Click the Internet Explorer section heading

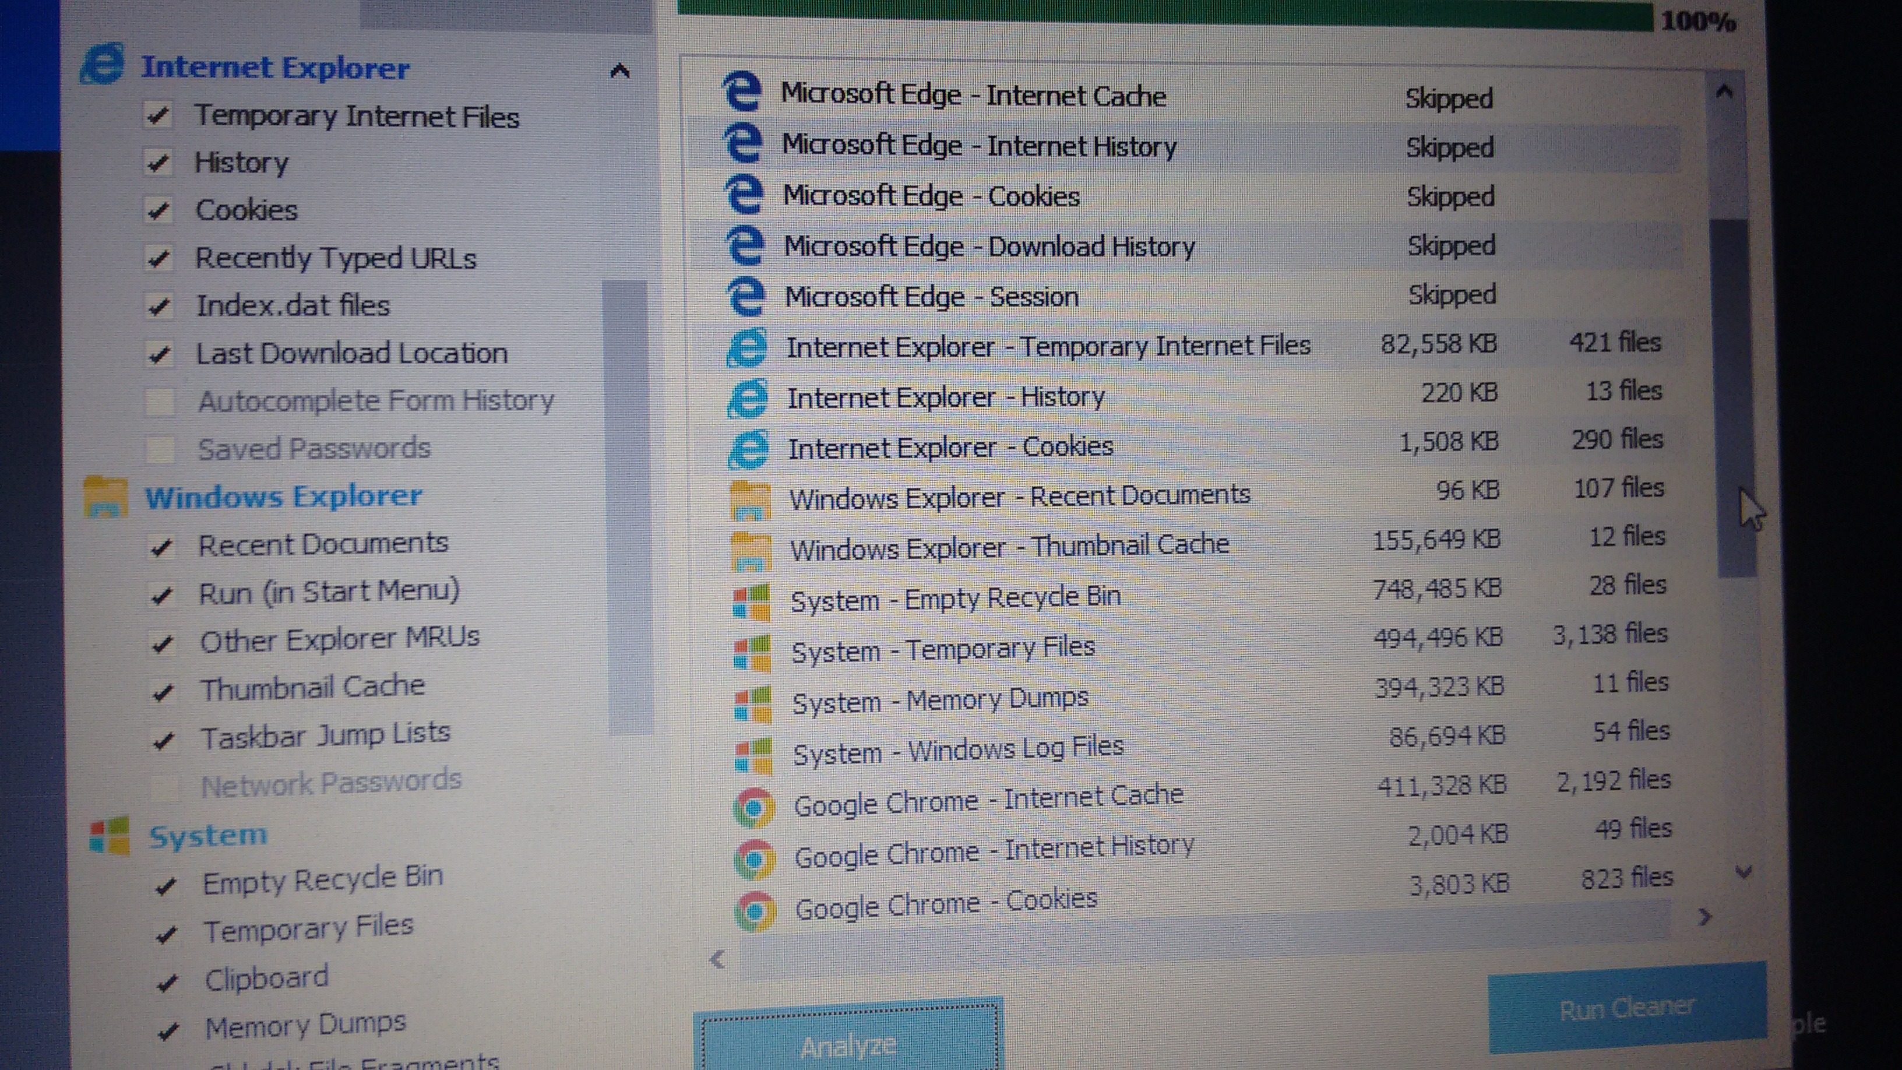[x=276, y=68]
